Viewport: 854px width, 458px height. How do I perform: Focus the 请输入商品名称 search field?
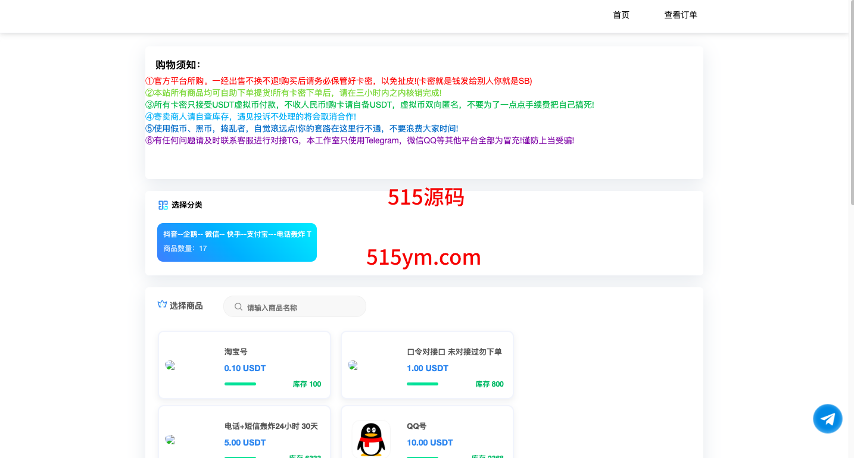(x=301, y=308)
